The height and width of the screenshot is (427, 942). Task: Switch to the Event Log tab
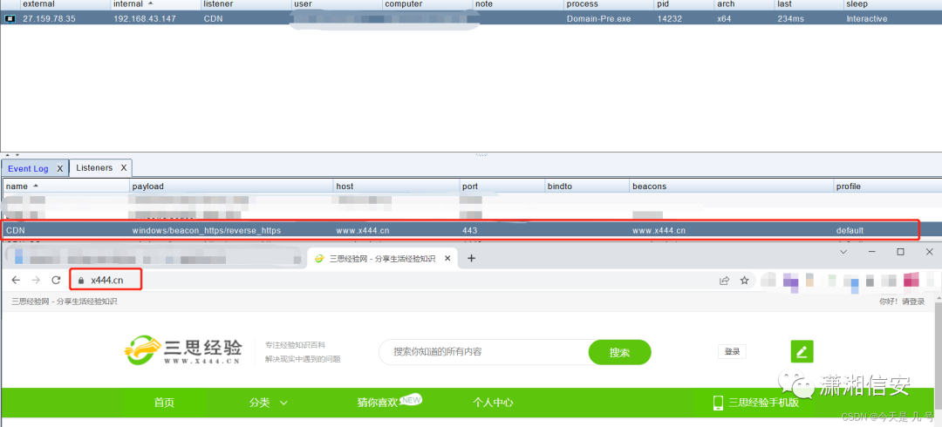coord(28,169)
